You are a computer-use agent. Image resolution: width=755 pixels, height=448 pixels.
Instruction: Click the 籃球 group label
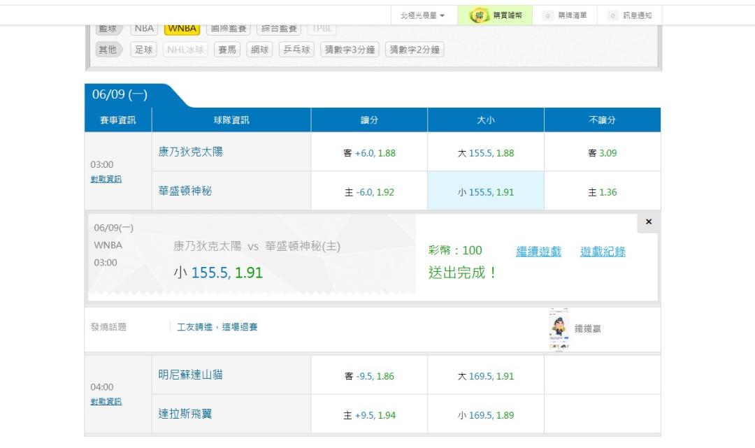click(x=108, y=29)
